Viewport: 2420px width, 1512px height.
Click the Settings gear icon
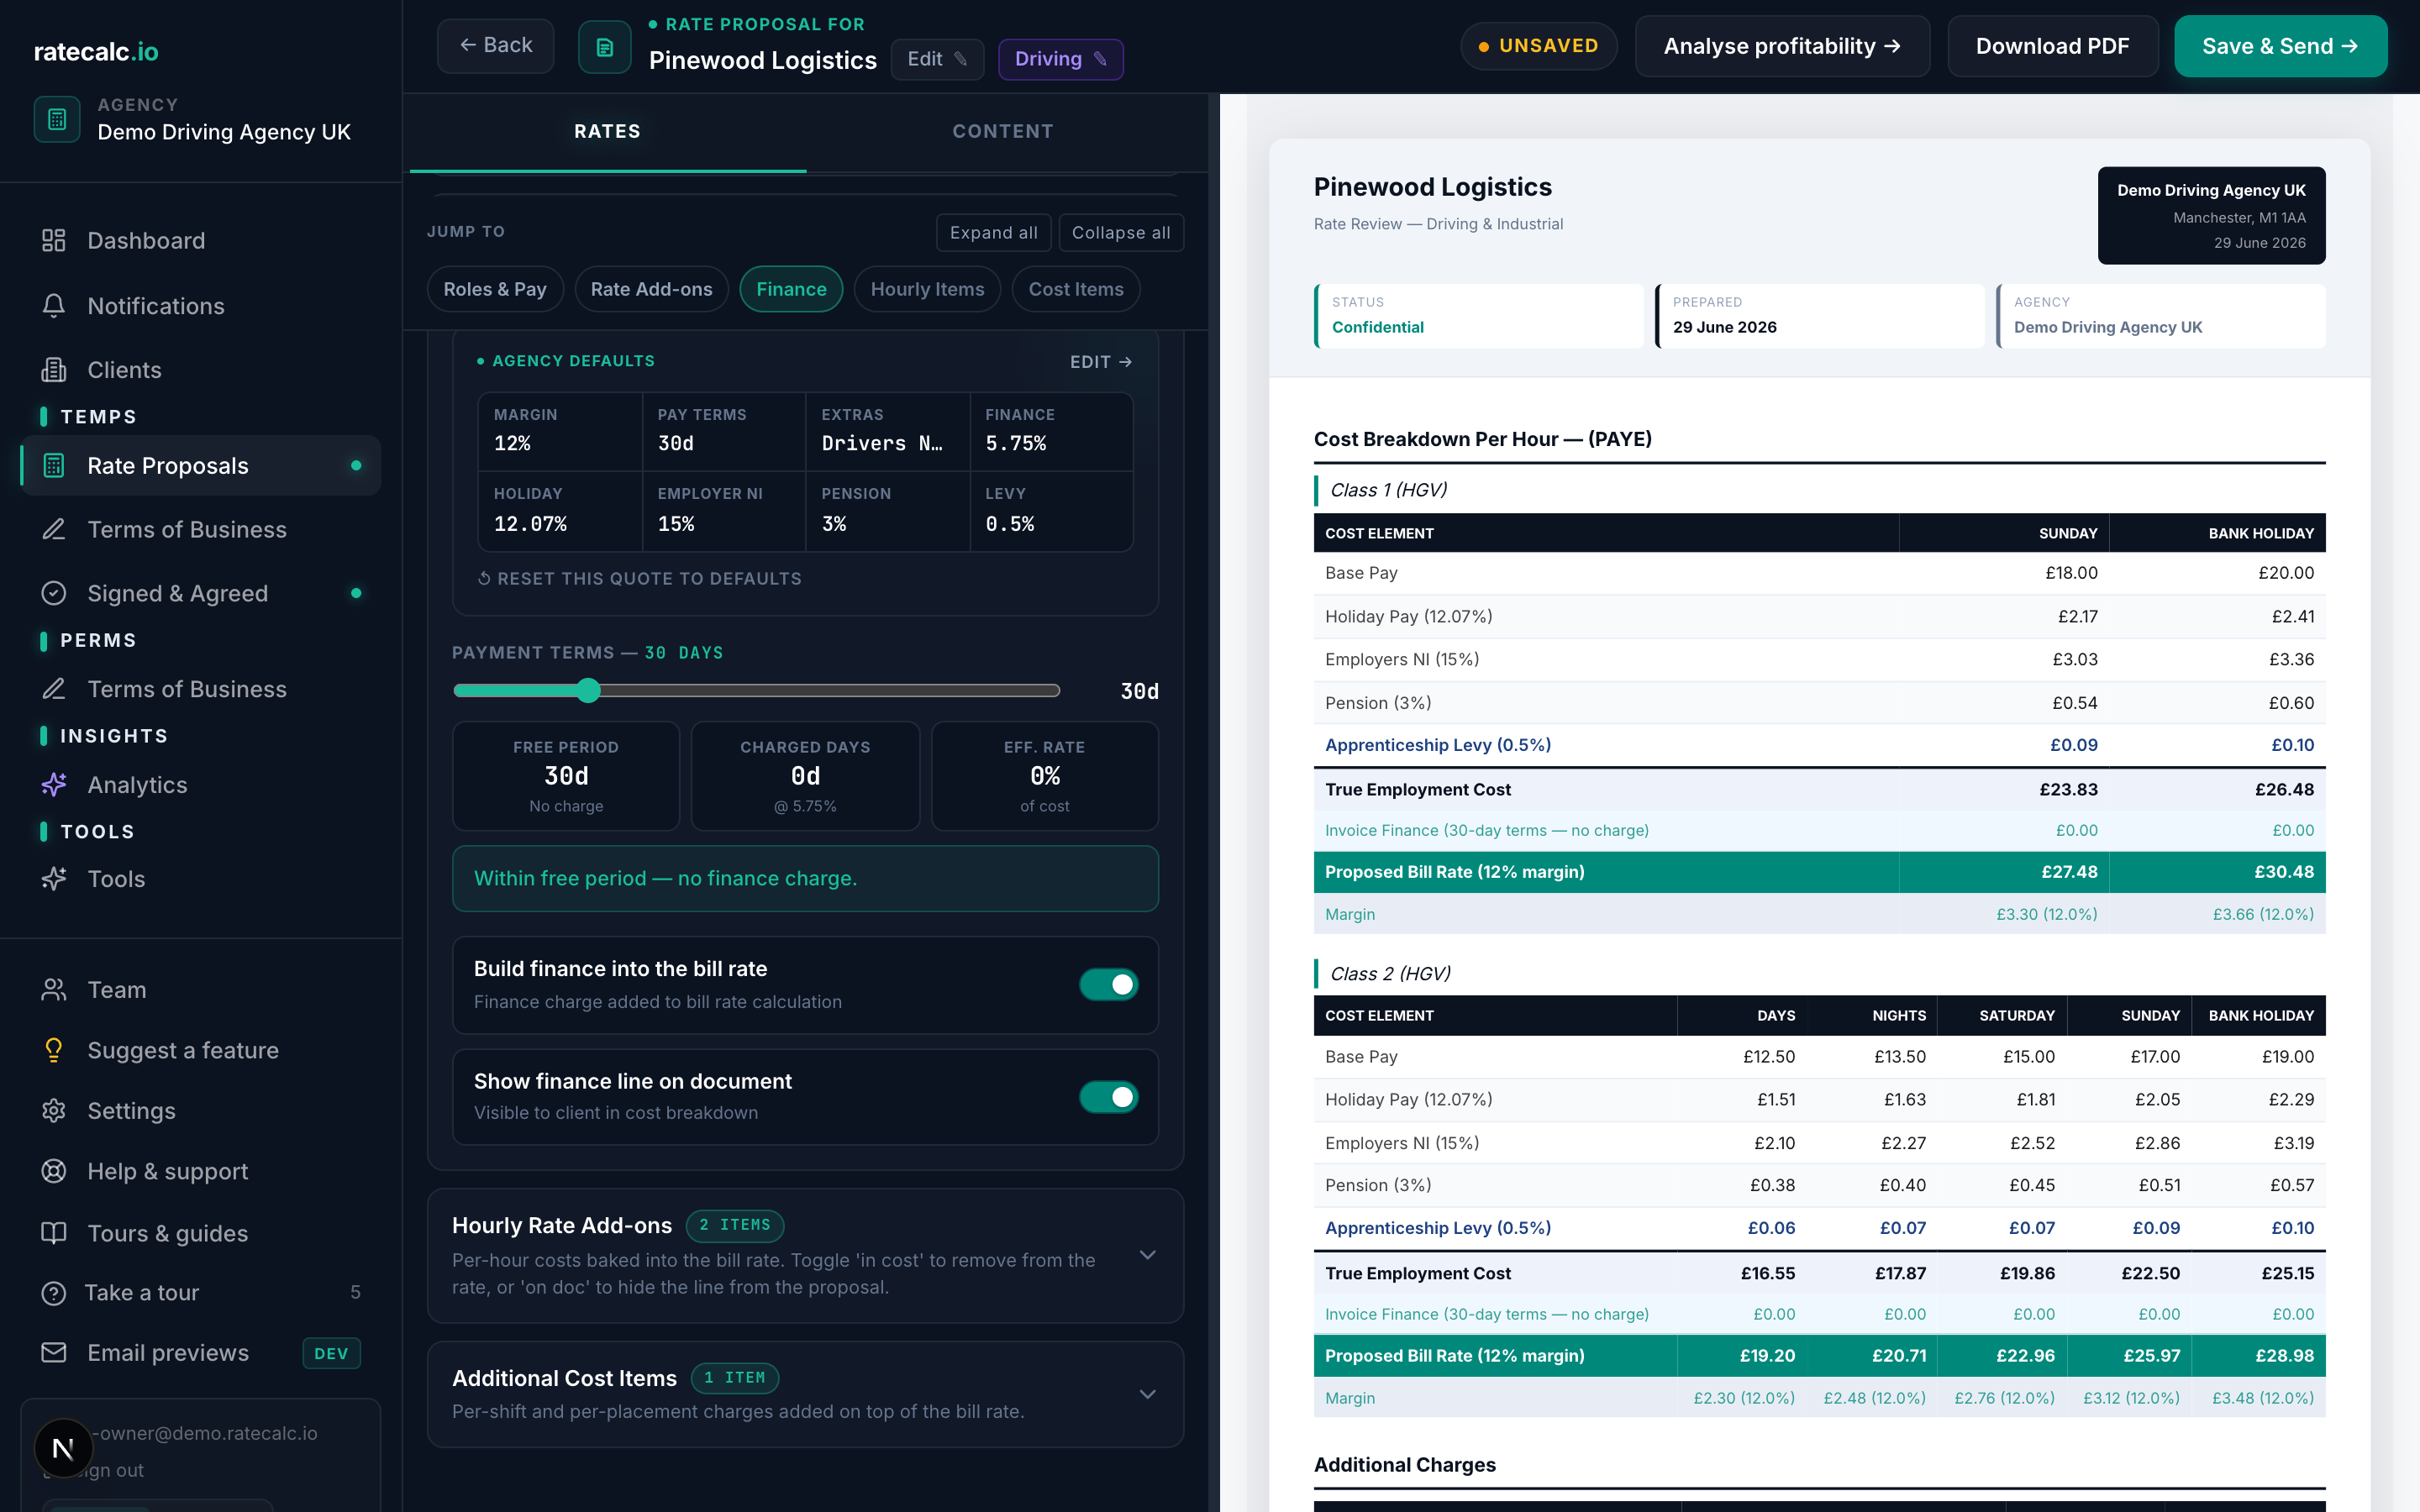[54, 1111]
